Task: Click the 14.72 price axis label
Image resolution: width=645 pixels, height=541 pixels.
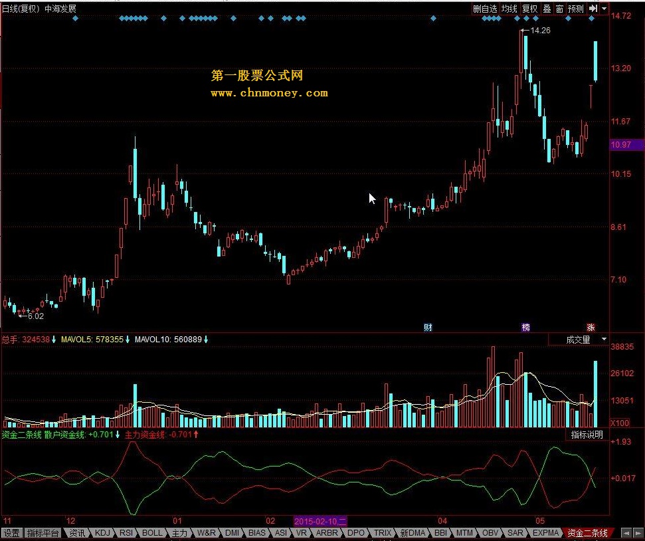Action: 620,16
